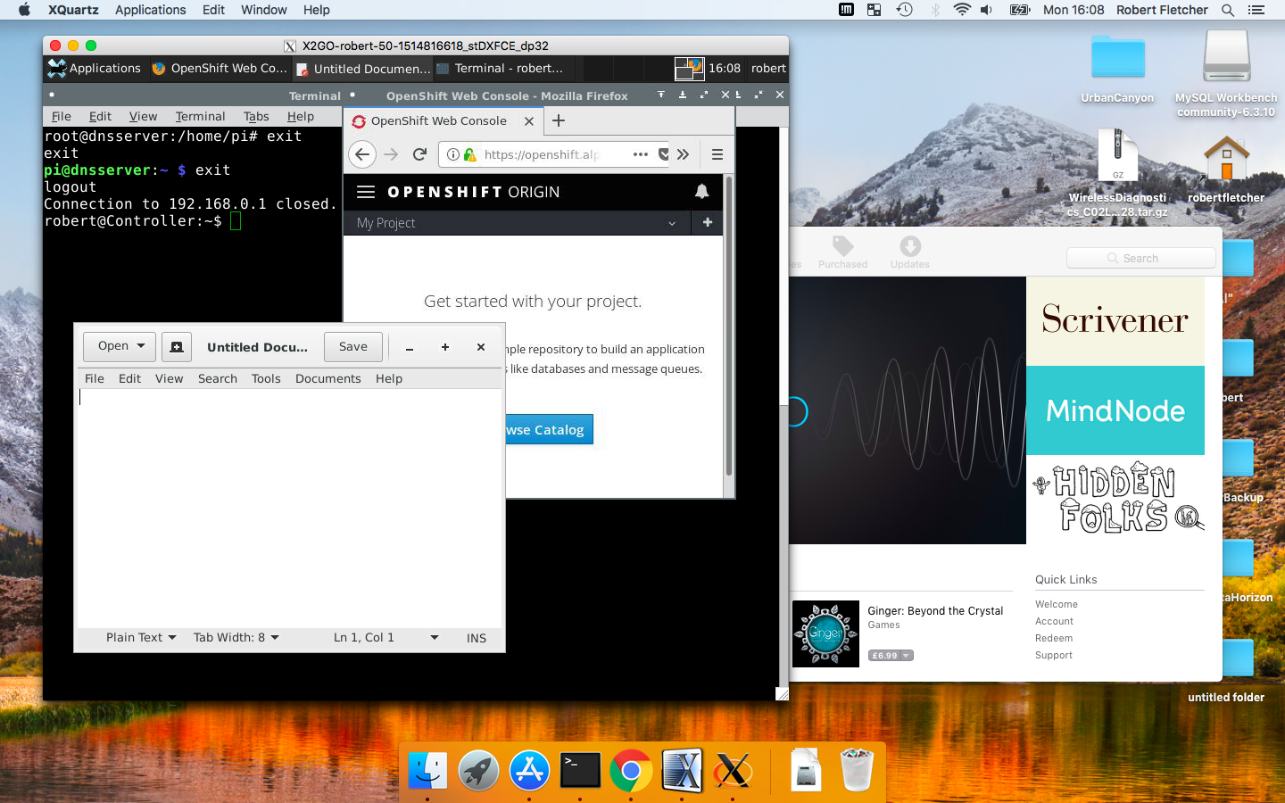Open Google Chrome from the Dock
The image size is (1285, 803).
click(631, 770)
